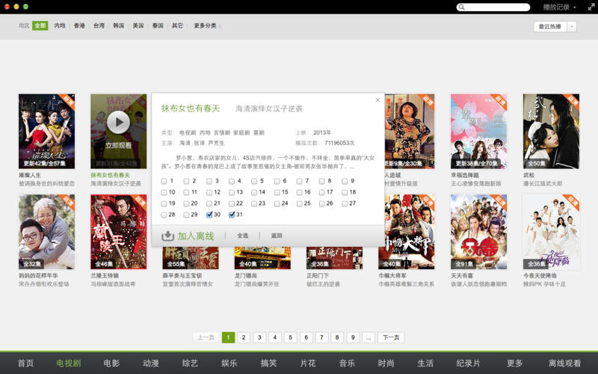Viewport: 598px width, 374px height.
Task: Click the search magnifier icon
Action: 464,7
